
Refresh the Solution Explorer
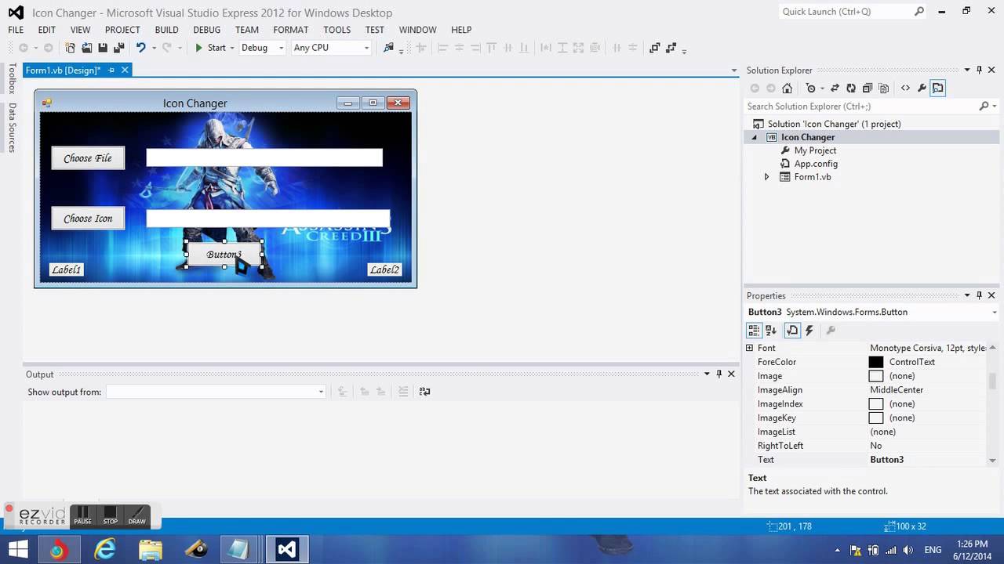tap(851, 89)
